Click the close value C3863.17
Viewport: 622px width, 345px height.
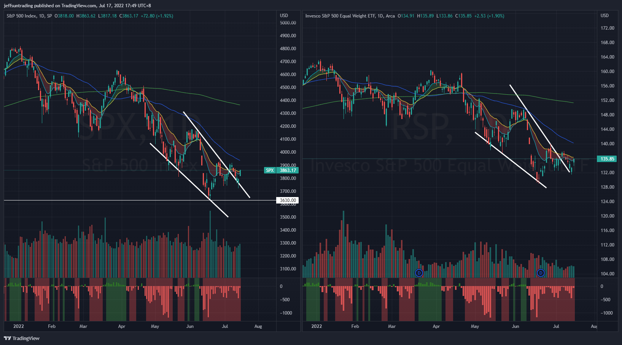tap(129, 16)
